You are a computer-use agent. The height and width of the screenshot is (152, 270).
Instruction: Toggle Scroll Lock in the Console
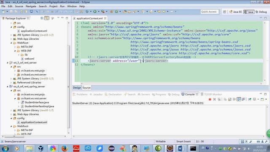[x=229, y=99]
